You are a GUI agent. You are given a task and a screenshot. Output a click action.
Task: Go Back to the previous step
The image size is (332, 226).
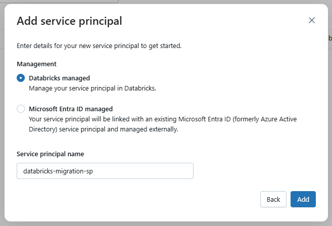click(x=273, y=199)
